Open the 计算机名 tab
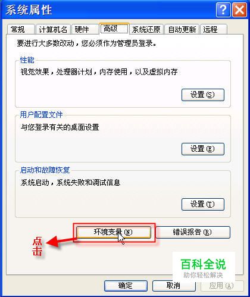Viewport: 250px width, 297px height. pos(53,30)
